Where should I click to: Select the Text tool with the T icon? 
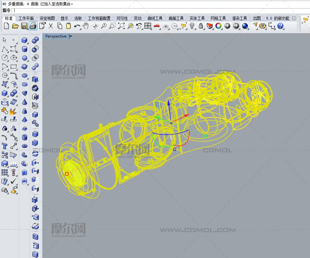click(5, 146)
